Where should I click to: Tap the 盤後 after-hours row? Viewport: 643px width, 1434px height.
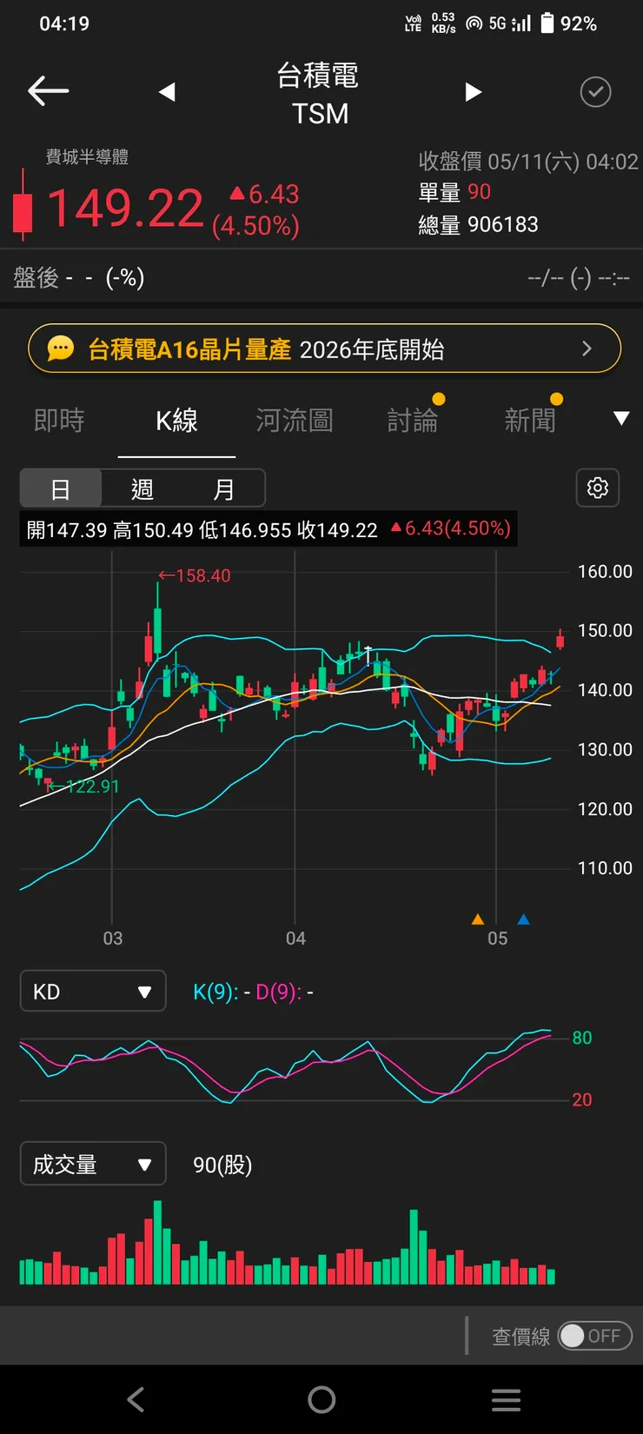pos(321,278)
